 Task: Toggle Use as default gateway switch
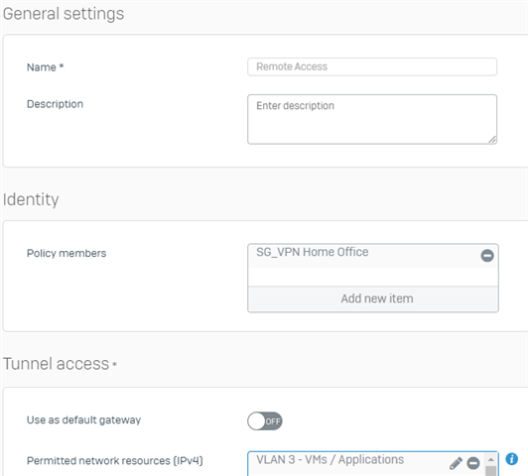click(x=265, y=421)
